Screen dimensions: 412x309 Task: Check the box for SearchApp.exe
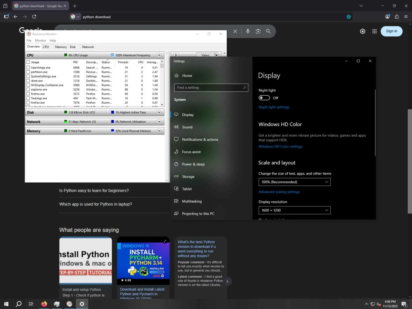point(28,67)
